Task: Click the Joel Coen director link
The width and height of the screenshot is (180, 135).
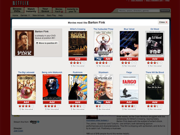Action: (x=18, y=131)
